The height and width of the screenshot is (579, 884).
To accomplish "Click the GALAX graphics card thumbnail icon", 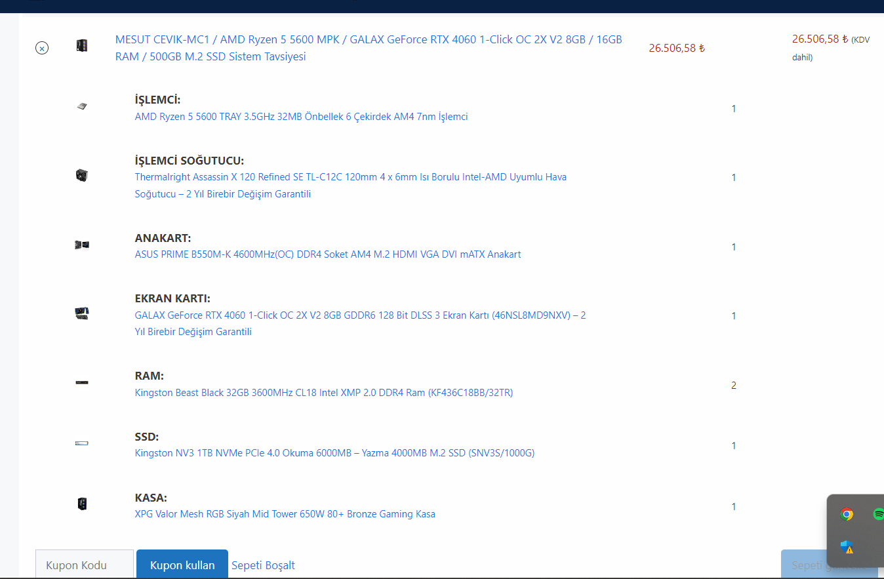I will (x=82, y=313).
